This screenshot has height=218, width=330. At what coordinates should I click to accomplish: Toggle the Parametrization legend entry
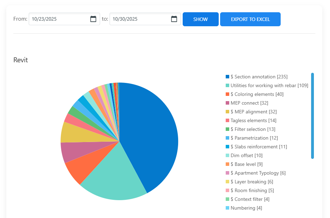[x=254, y=138]
